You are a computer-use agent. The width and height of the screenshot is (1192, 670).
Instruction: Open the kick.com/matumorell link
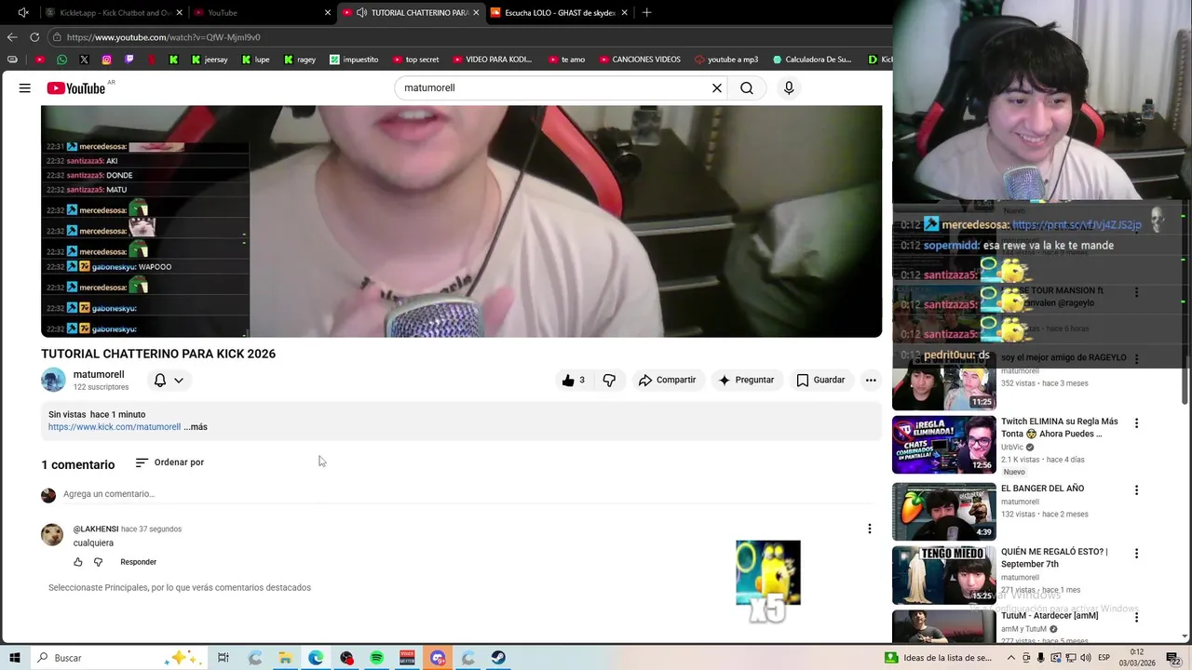click(x=115, y=427)
